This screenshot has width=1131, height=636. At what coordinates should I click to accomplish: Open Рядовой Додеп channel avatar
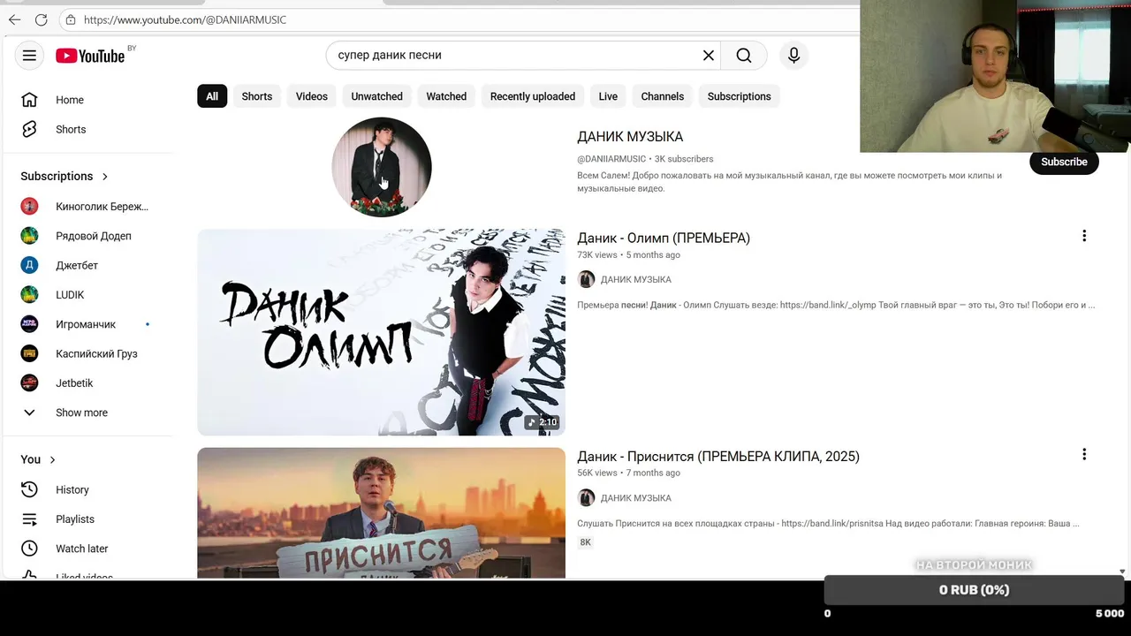click(29, 236)
